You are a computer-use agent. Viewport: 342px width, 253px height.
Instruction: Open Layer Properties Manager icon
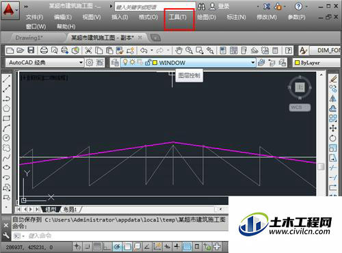coord(115,62)
